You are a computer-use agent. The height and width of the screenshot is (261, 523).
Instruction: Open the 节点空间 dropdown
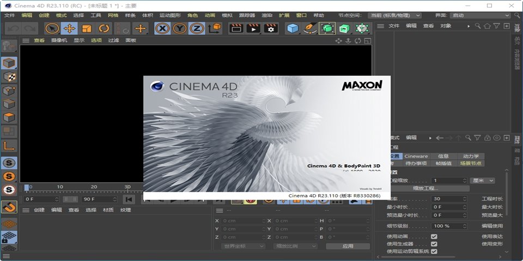(x=395, y=15)
